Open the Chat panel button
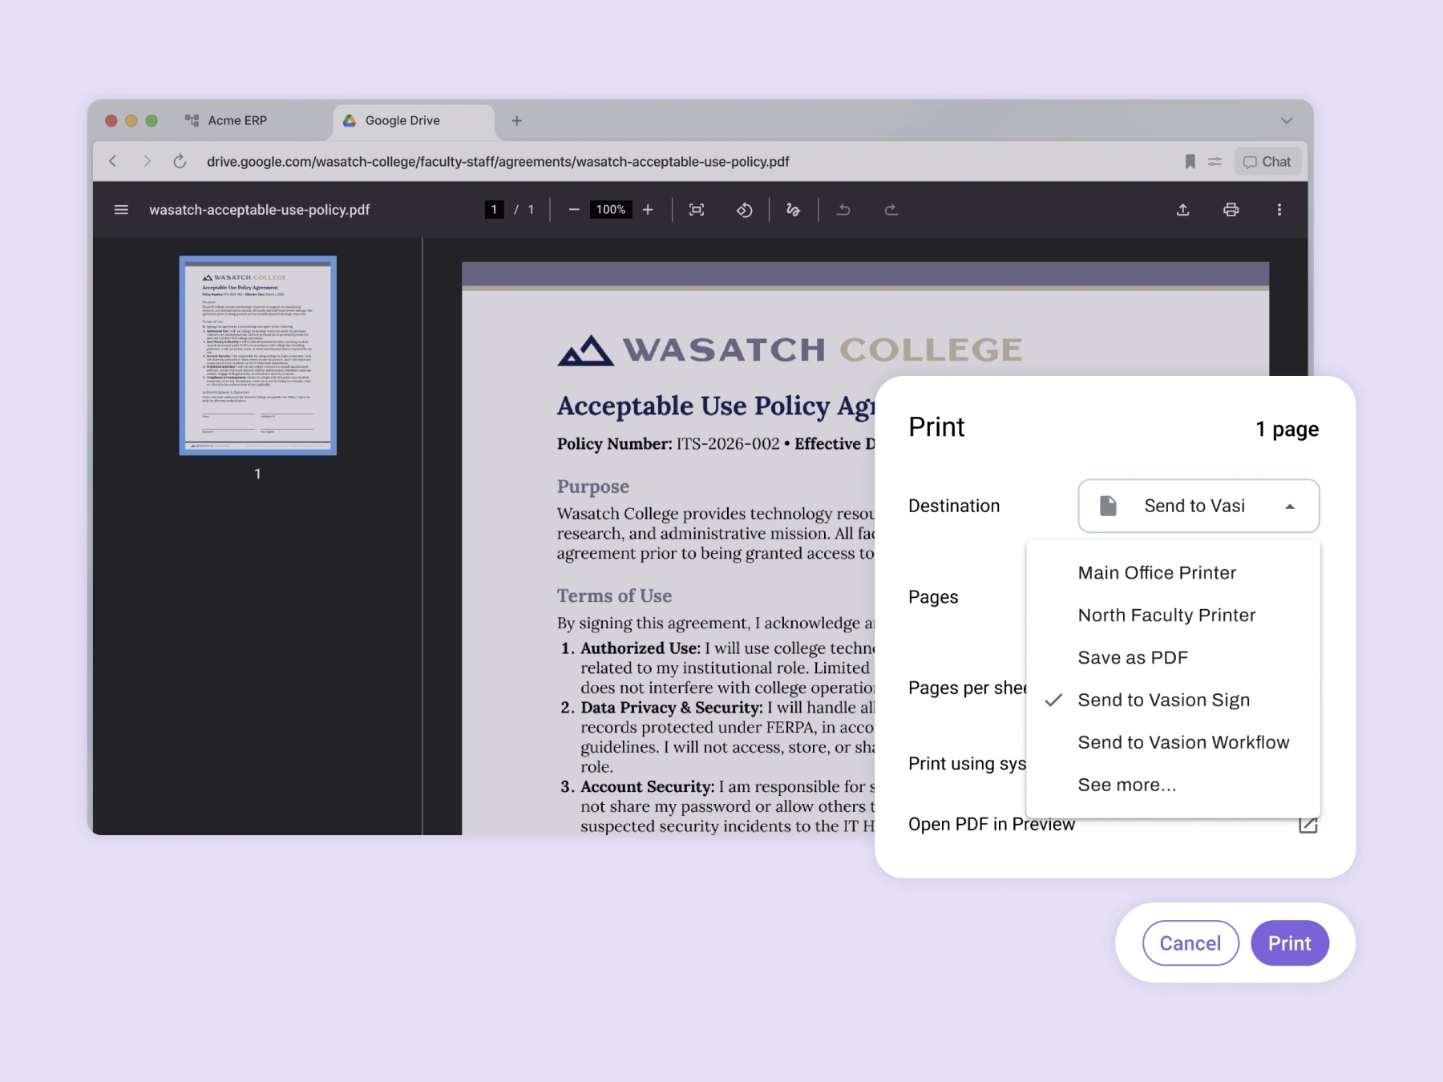Image resolution: width=1443 pixels, height=1082 pixels. [x=1267, y=161]
